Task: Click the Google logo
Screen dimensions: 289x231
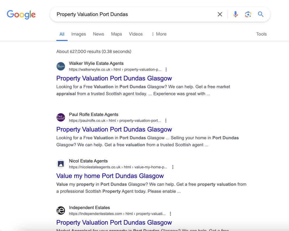Action: coord(21,15)
